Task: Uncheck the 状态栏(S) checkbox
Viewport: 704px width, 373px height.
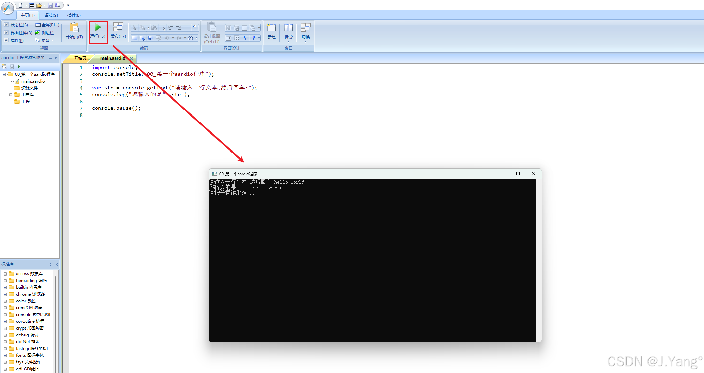Action: (6, 25)
